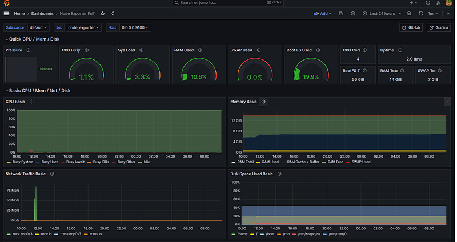Save dashboard using the disk icon
This screenshot has height=242, width=457.
(341, 13)
